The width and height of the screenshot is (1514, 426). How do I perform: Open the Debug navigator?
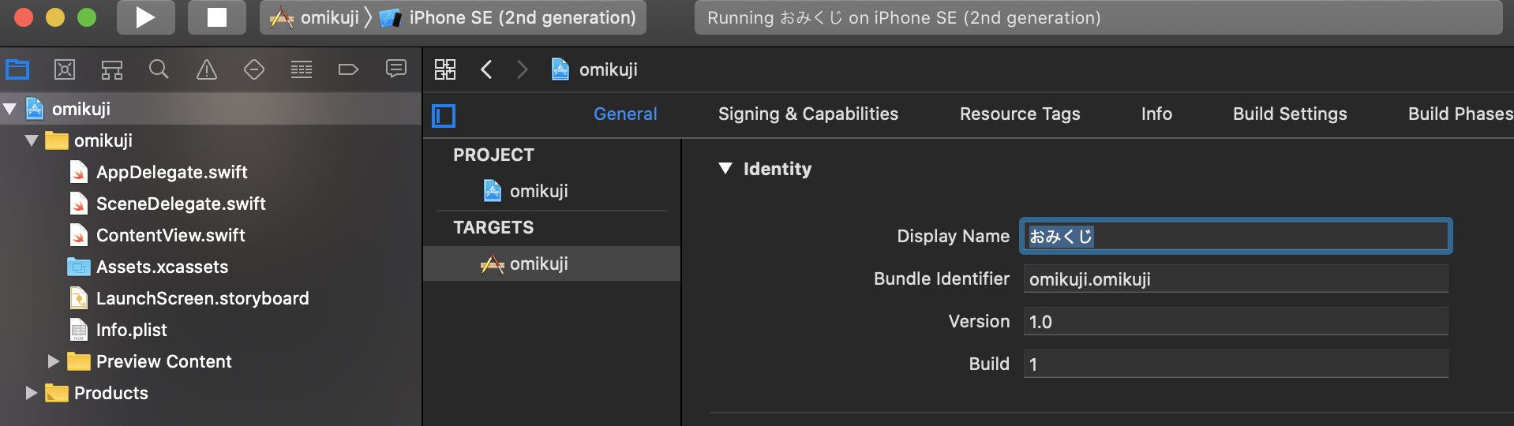pos(302,69)
